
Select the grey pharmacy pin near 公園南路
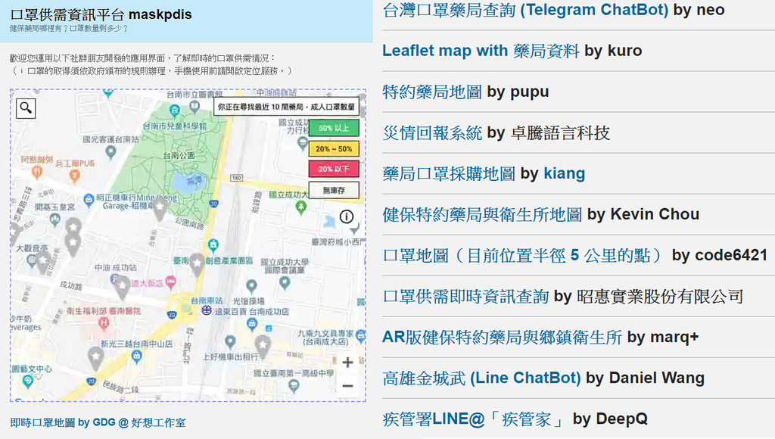159,207
